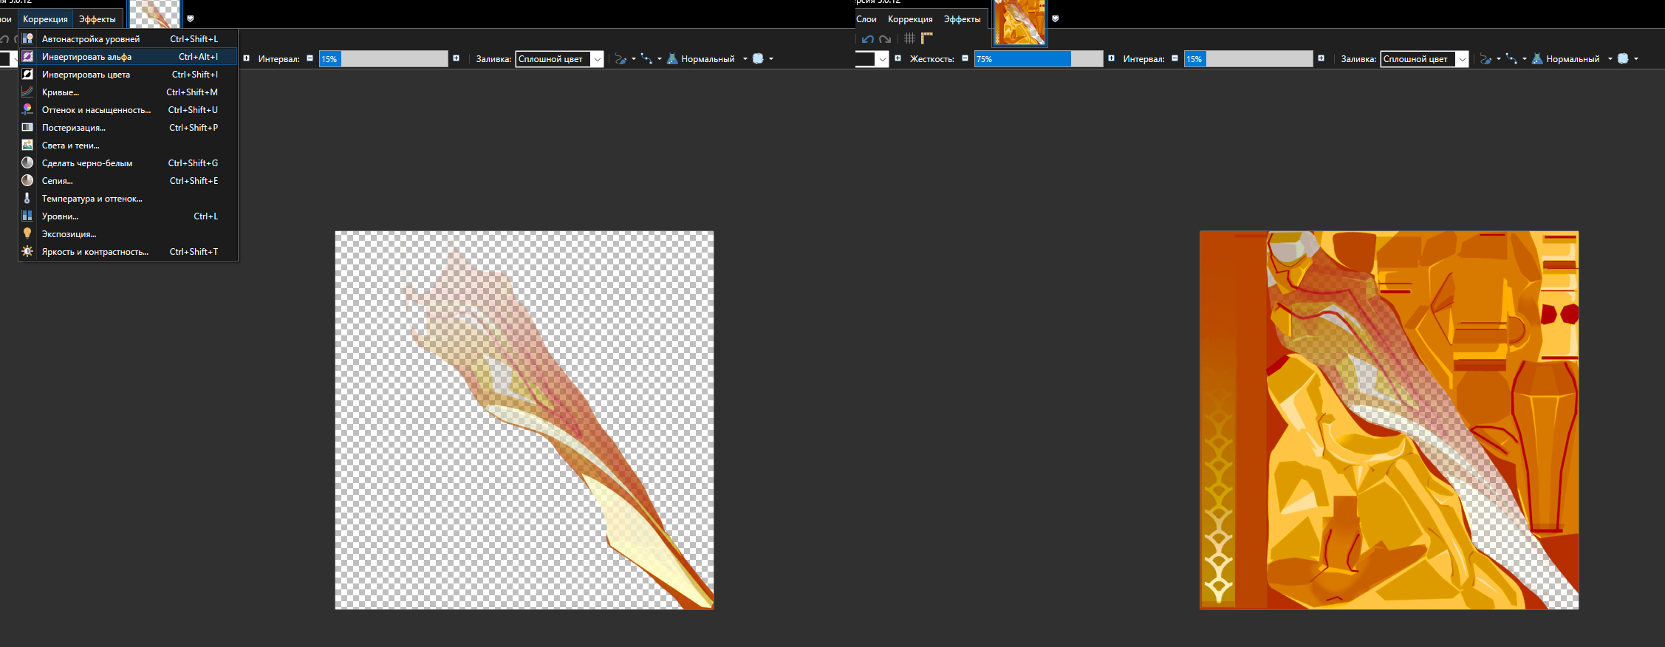Viewport: 1665px width, 647px height.
Task: Open Коррекция menu in the right window
Action: (910, 19)
